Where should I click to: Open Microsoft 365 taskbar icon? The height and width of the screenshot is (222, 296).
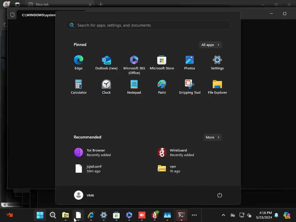pyautogui.click(x=129, y=215)
